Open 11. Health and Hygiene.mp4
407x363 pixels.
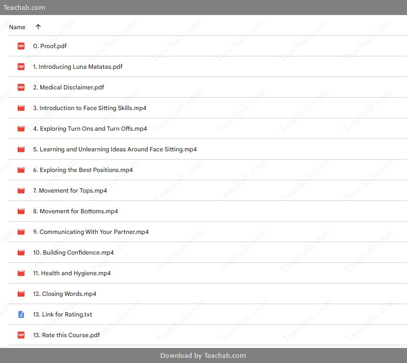[72, 273]
